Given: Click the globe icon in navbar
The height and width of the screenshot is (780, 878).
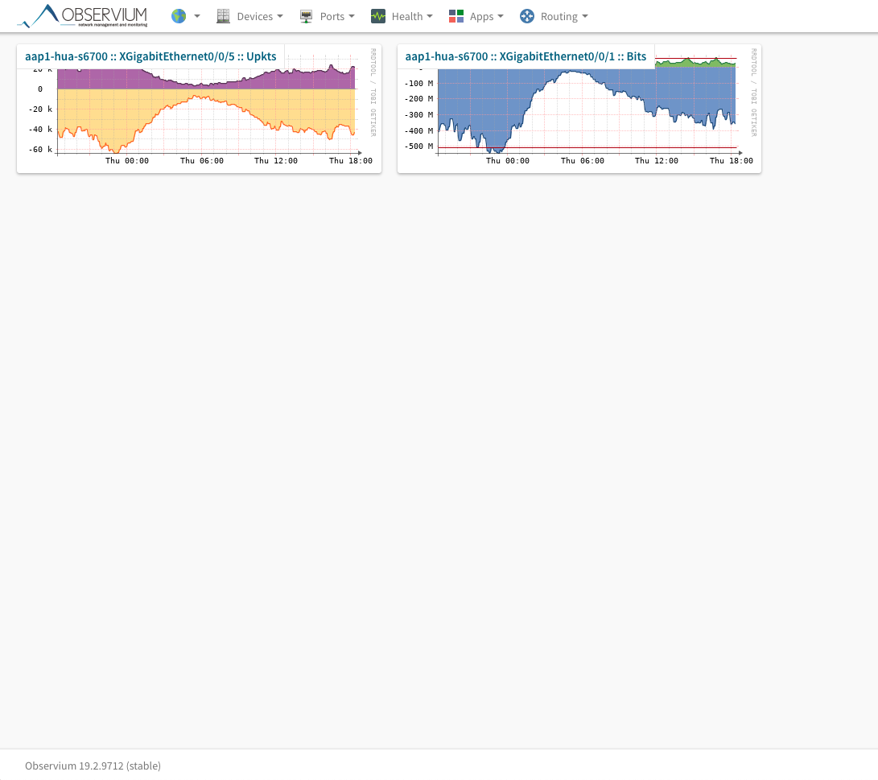Looking at the screenshot, I should point(179,16).
